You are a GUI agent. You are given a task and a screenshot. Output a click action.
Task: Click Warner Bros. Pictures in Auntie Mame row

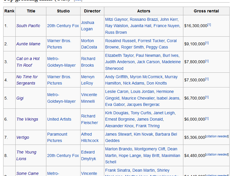point(59,44)
